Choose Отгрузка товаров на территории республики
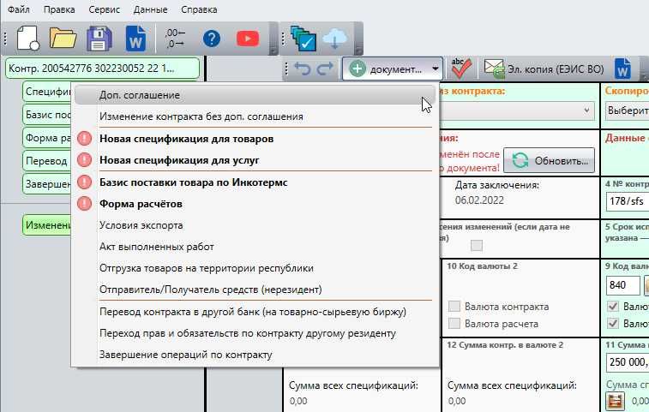The height and width of the screenshot is (412, 649). [255, 268]
